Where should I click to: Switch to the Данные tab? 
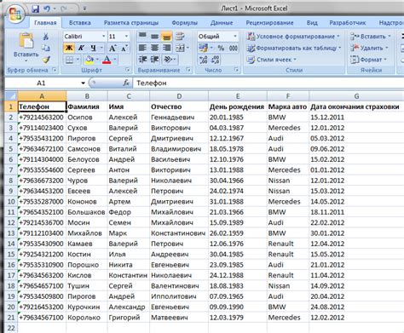tap(222, 23)
